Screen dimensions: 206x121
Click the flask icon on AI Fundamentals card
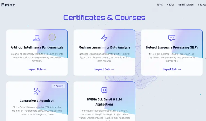37,38
